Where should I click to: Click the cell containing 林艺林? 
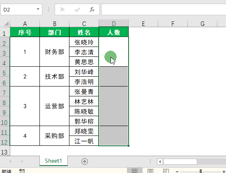click(x=84, y=101)
